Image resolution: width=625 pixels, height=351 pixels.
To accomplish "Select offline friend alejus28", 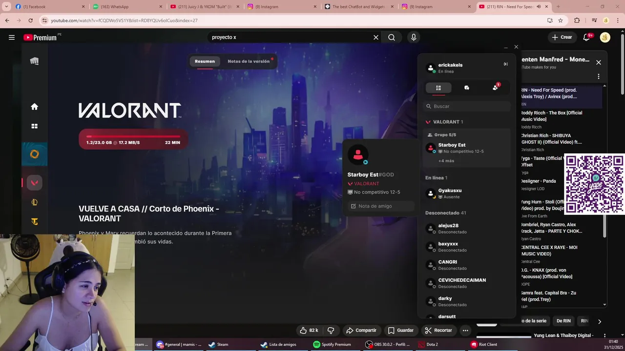I will [x=467, y=229].
